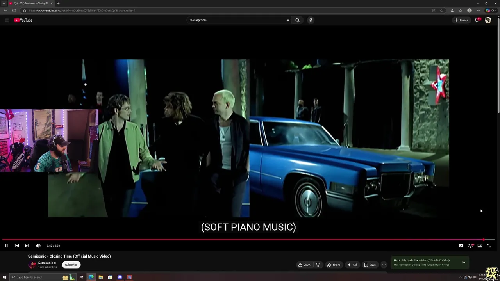This screenshot has width=500, height=281.
Task: Open a new browser tab
Action: coord(58,3)
